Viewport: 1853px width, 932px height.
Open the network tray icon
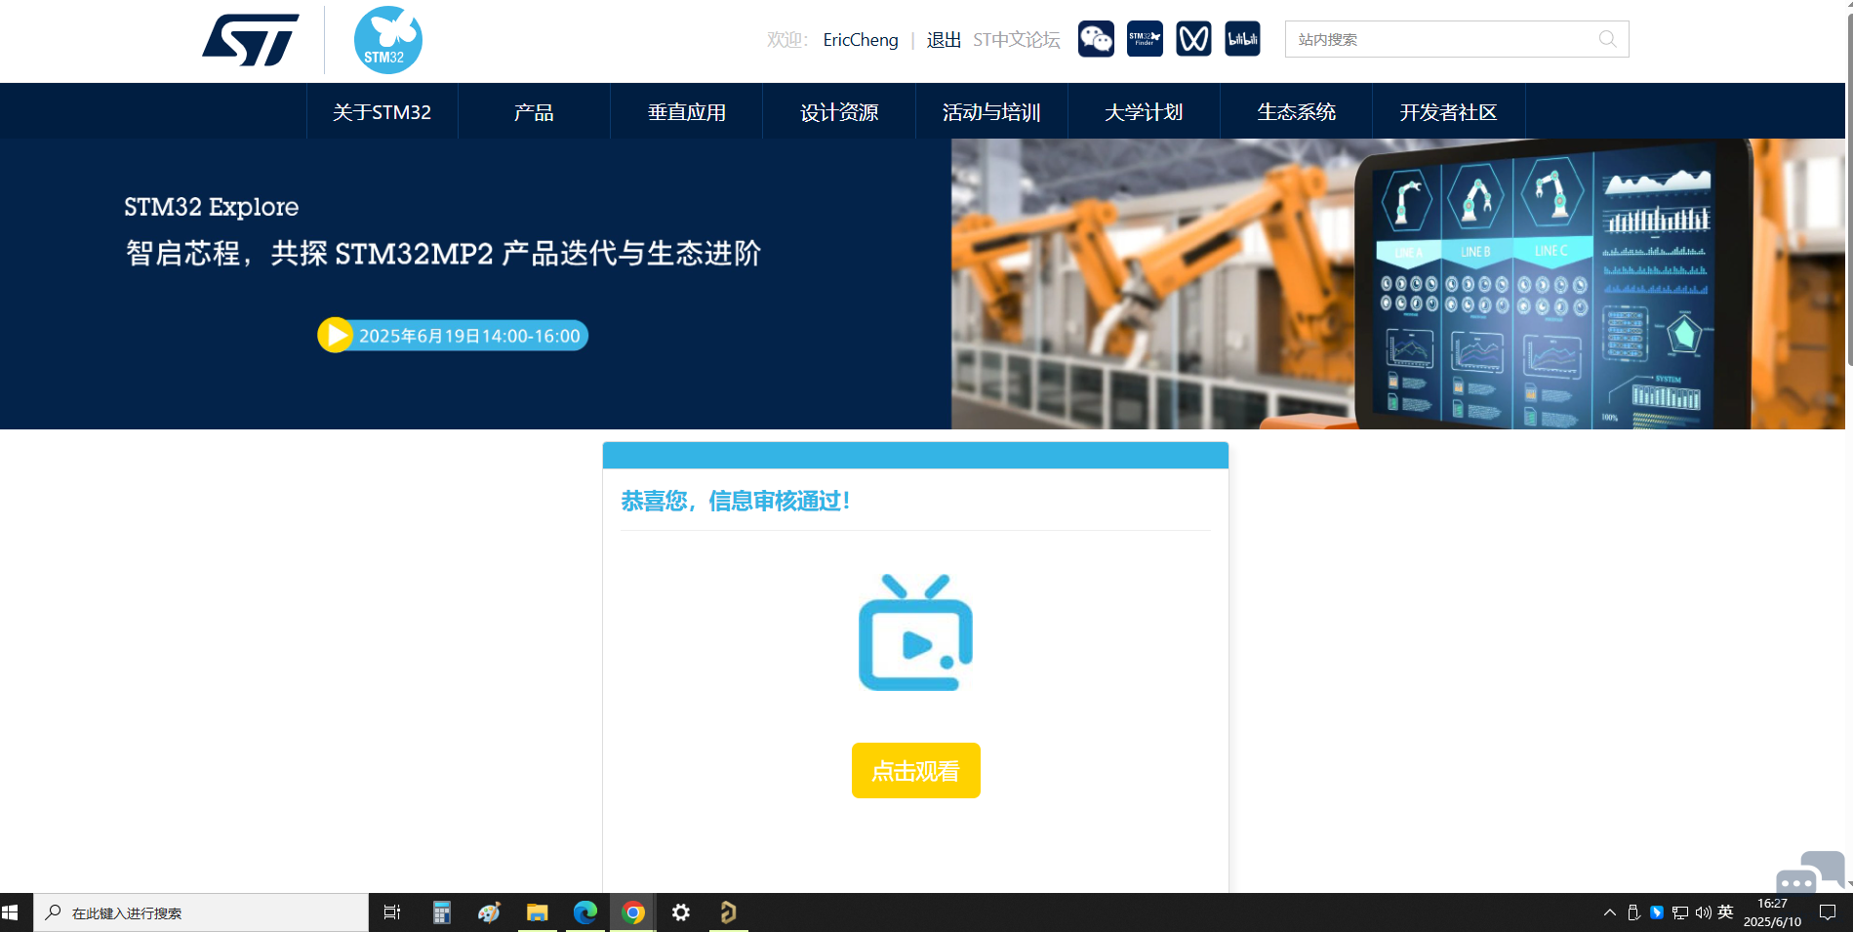(x=1680, y=912)
